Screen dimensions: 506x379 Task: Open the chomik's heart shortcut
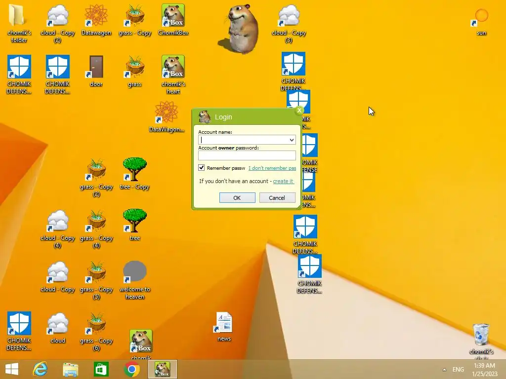pos(173,75)
